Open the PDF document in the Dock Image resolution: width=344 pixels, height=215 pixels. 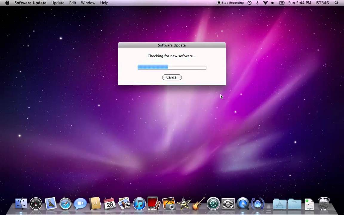click(309, 204)
